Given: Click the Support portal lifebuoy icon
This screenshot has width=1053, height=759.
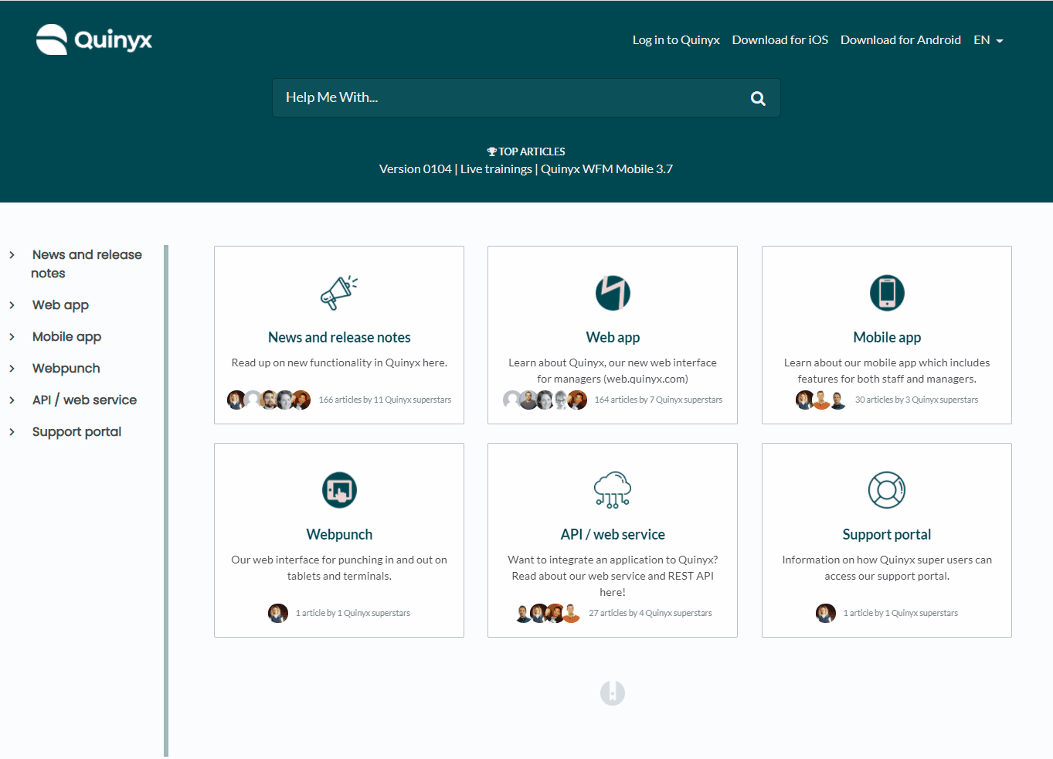Looking at the screenshot, I should [887, 490].
